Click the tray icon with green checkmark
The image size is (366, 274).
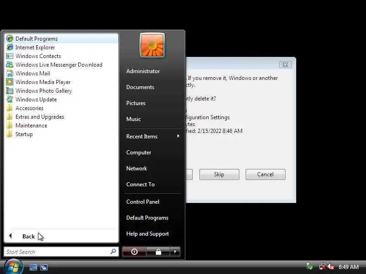coord(310,267)
